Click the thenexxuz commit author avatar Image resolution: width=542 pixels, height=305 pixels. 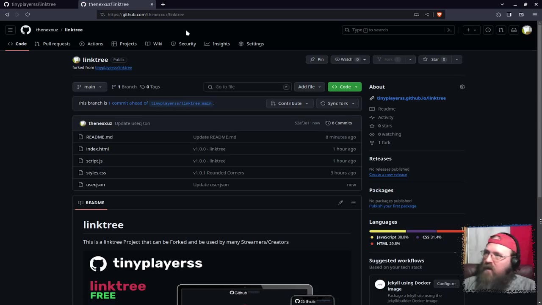(x=83, y=123)
